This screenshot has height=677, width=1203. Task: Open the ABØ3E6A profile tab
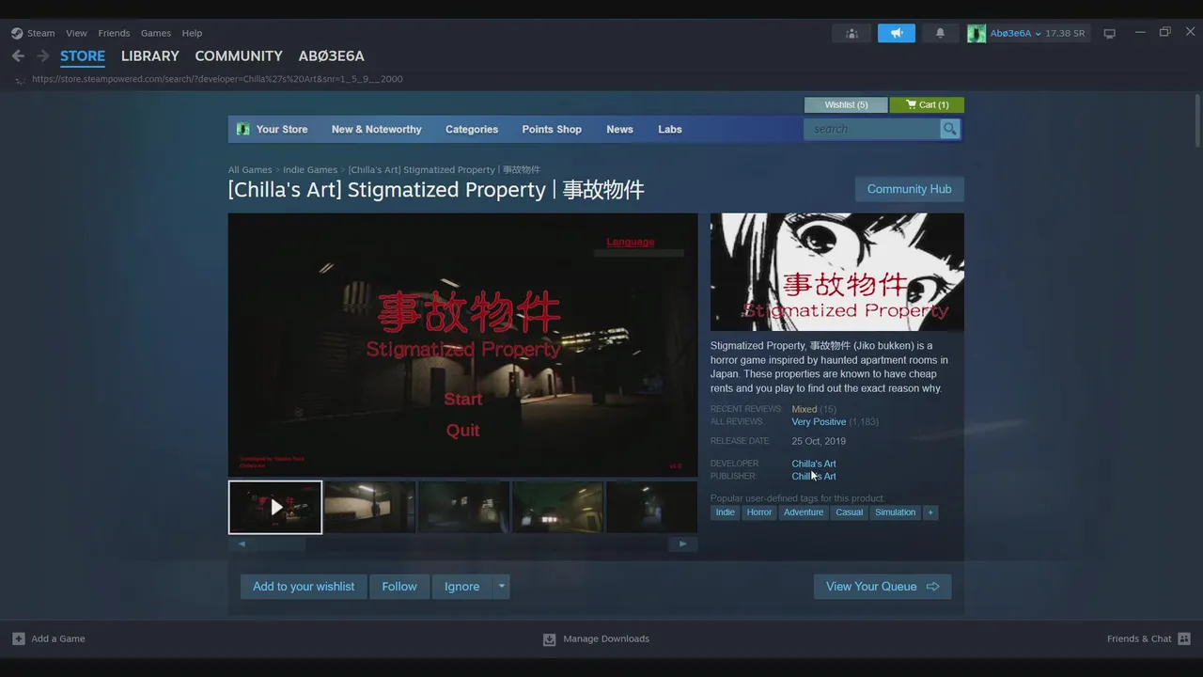point(332,56)
